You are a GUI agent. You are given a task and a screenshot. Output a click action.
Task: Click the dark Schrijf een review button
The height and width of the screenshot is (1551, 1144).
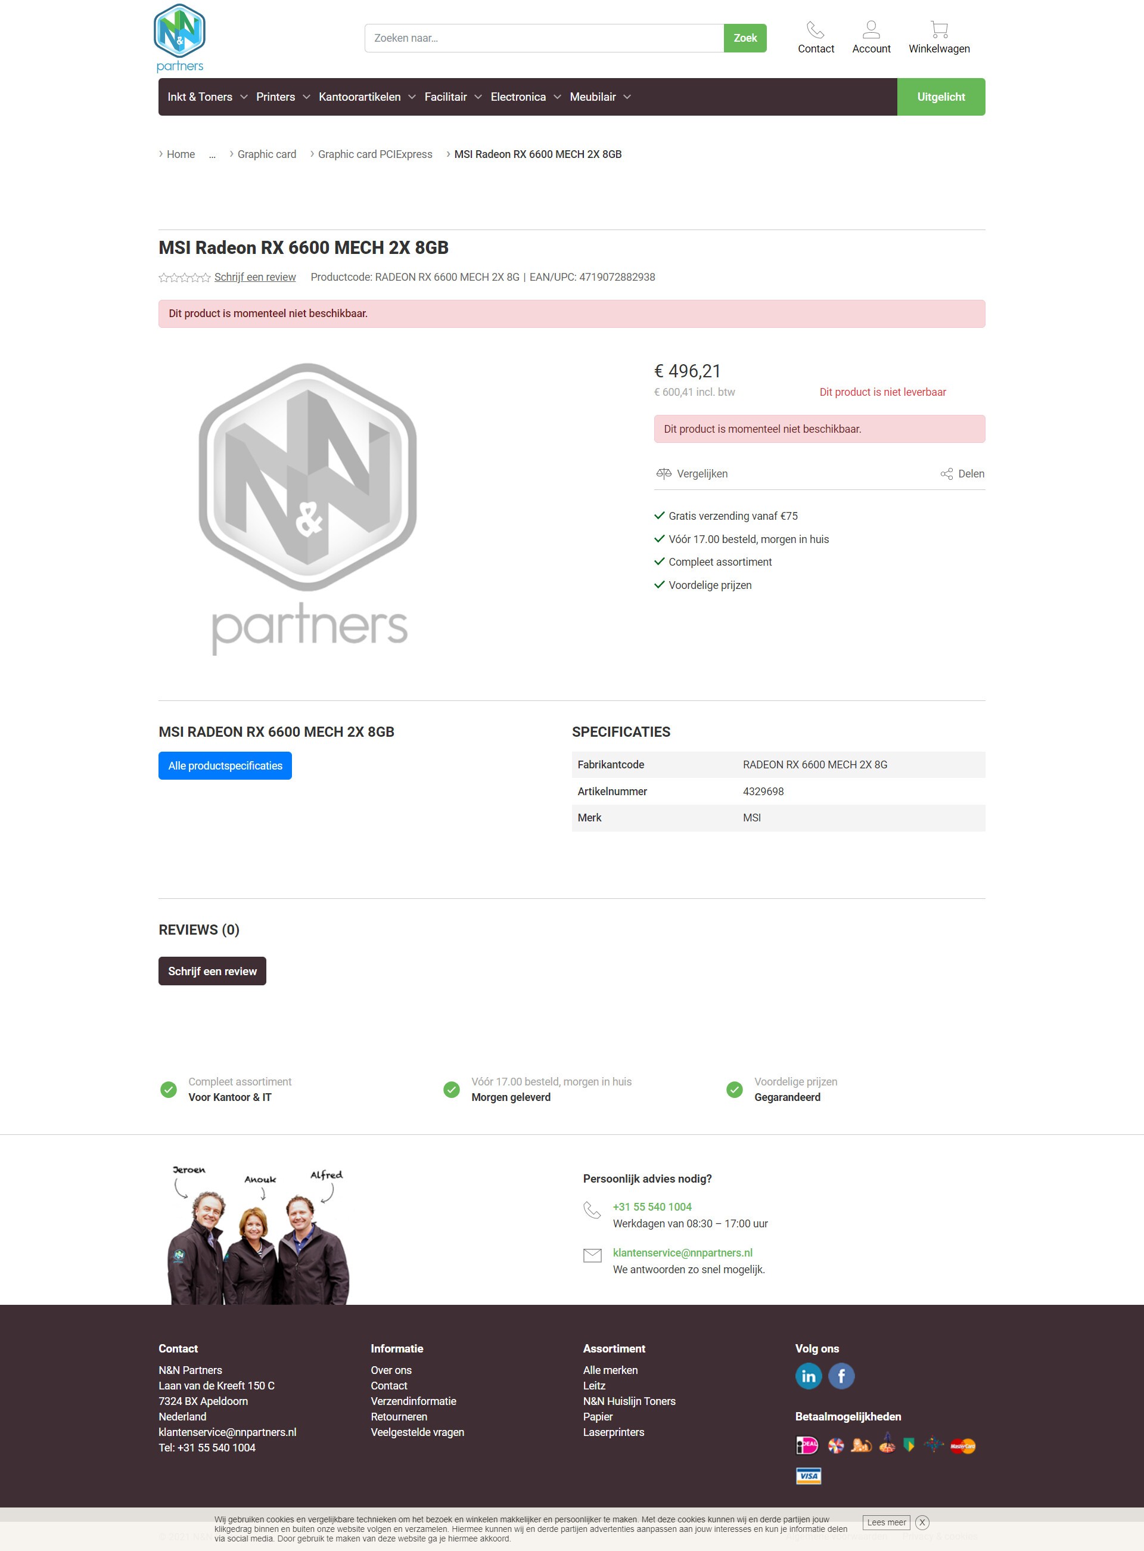coord(212,971)
